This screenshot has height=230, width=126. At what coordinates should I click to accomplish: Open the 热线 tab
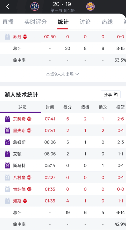pyautogui.click(x=107, y=22)
